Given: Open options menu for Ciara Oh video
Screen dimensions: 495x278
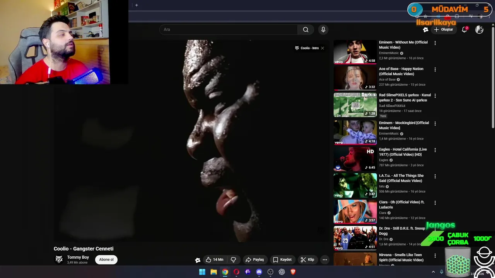Looking at the screenshot, I should pyautogui.click(x=435, y=203).
